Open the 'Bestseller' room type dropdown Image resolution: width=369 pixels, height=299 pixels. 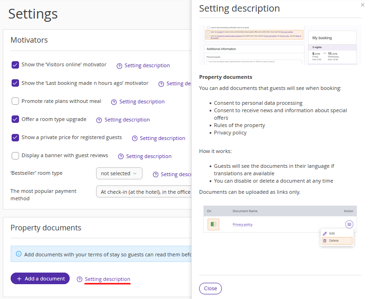point(119,173)
